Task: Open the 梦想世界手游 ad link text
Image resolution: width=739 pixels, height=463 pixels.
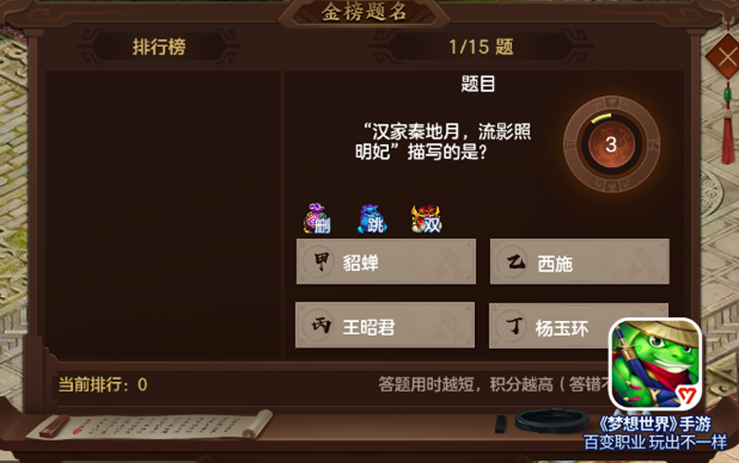Action: tap(654, 424)
